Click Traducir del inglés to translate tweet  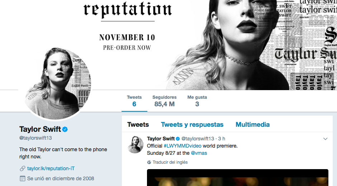(x=170, y=162)
